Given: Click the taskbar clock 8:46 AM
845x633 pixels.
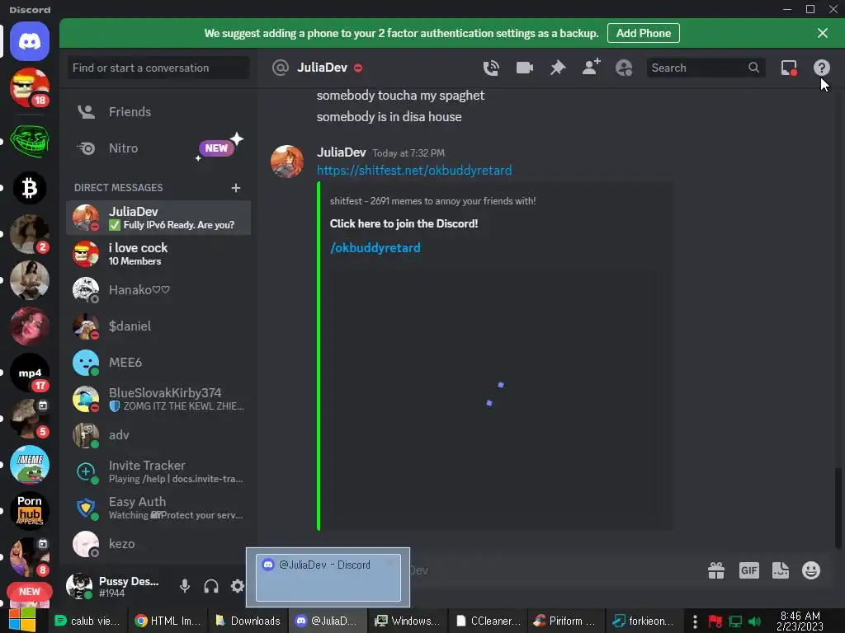Looking at the screenshot, I should click(800, 621).
